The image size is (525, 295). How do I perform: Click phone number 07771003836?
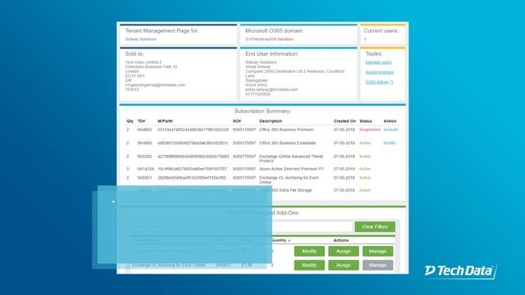[x=258, y=94]
